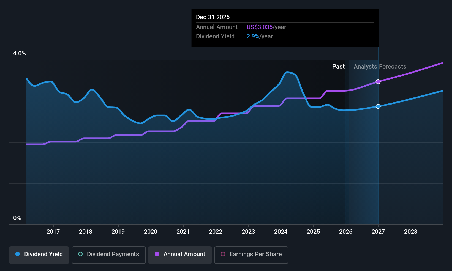The image size is (452, 271).
Task: Click the 2027 axis label
Action: (378, 232)
